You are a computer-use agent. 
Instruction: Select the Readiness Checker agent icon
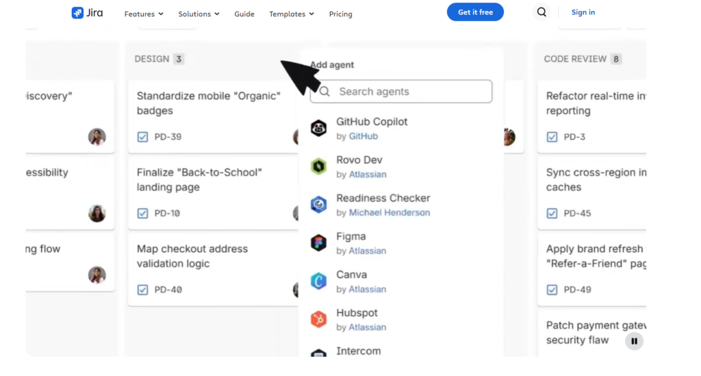tap(319, 204)
